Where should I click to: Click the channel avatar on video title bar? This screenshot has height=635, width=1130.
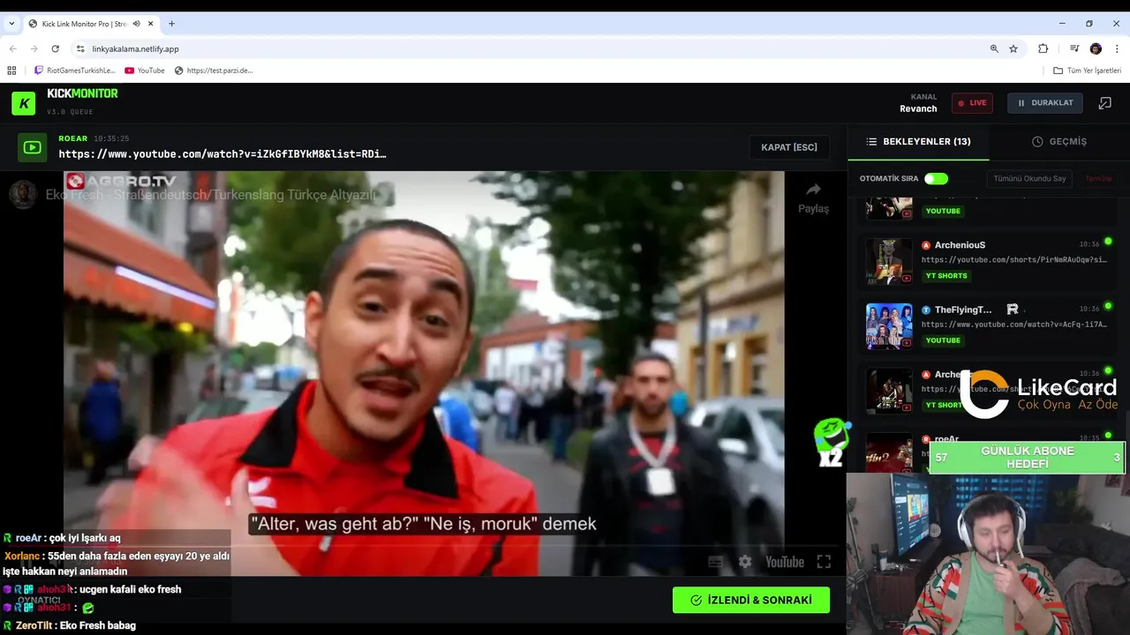pyautogui.click(x=23, y=195)
